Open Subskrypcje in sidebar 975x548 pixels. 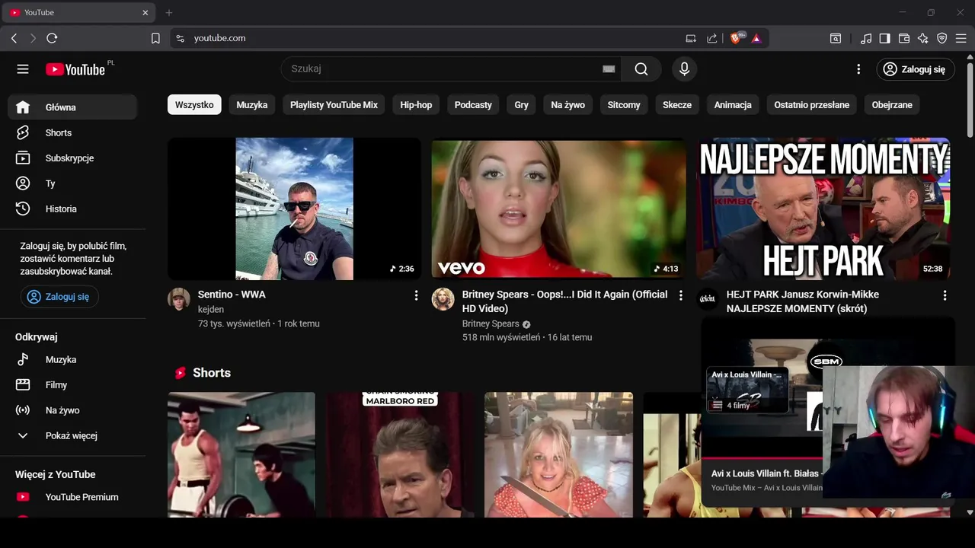[72, 158]
